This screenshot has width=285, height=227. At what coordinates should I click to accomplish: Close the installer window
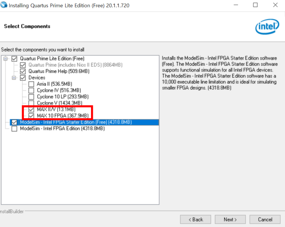(x=275, y=5)
